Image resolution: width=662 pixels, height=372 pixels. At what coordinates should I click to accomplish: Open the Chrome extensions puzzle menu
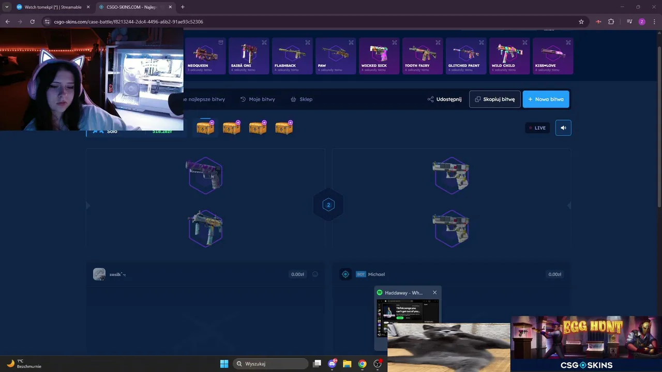611,22
